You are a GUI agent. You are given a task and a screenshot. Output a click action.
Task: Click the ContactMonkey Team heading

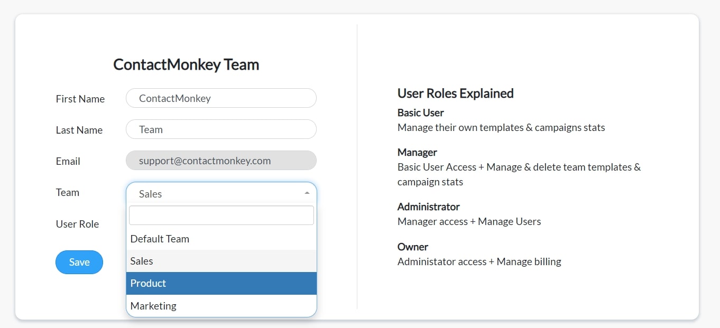pos(186,64)
